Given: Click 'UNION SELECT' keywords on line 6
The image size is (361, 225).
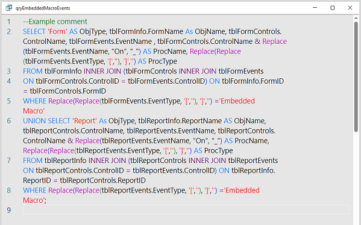Looking at the screenshot, I should (x=46, y=121).
